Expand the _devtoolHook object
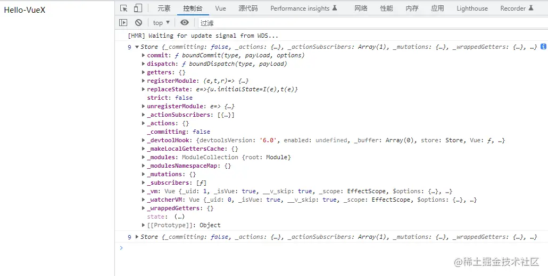The image size is (548, 276). (143, 140)
